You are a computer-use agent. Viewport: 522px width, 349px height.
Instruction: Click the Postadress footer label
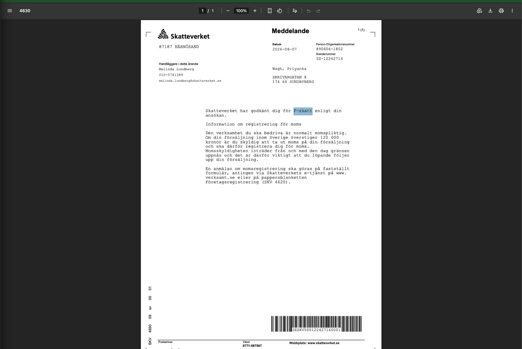(x=165, y=342)
